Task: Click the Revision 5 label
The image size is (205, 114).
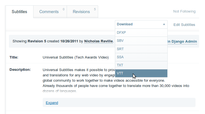Action: pos(37,41)
